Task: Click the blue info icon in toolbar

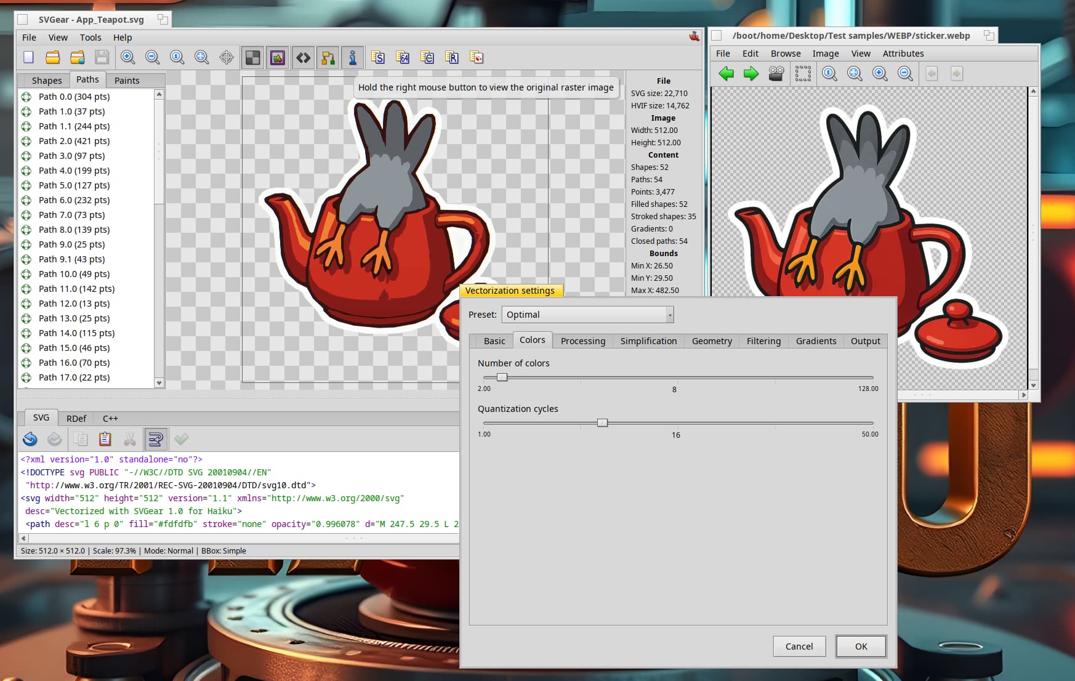Action: (x=352, y=58)
